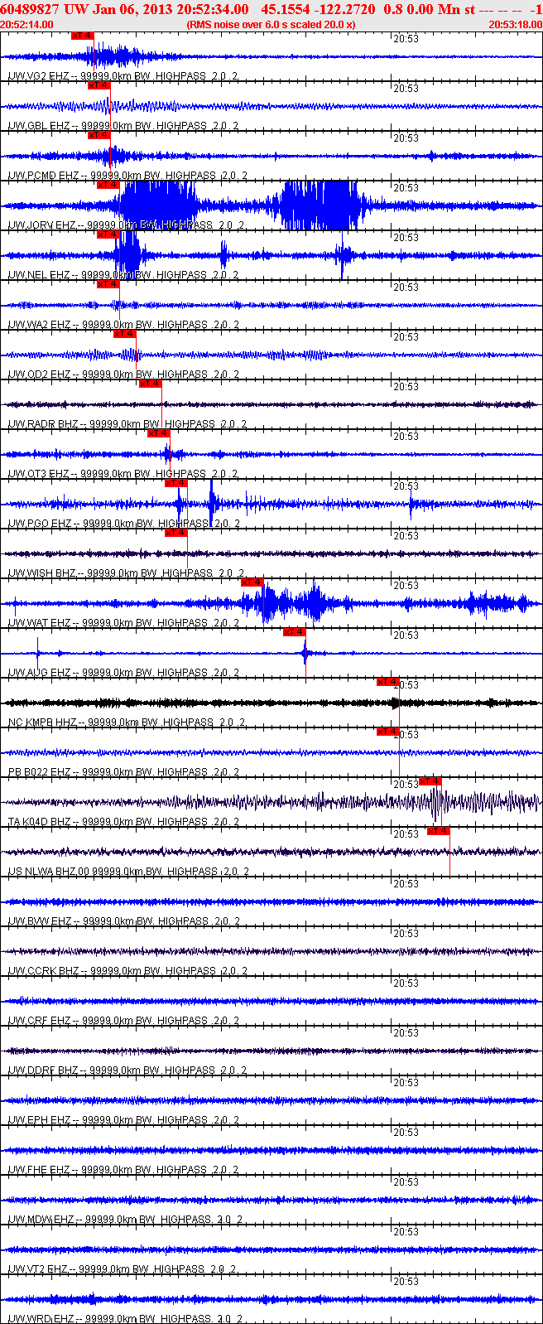Select the red pick marker on B022 trace

[x=388, y=732]
